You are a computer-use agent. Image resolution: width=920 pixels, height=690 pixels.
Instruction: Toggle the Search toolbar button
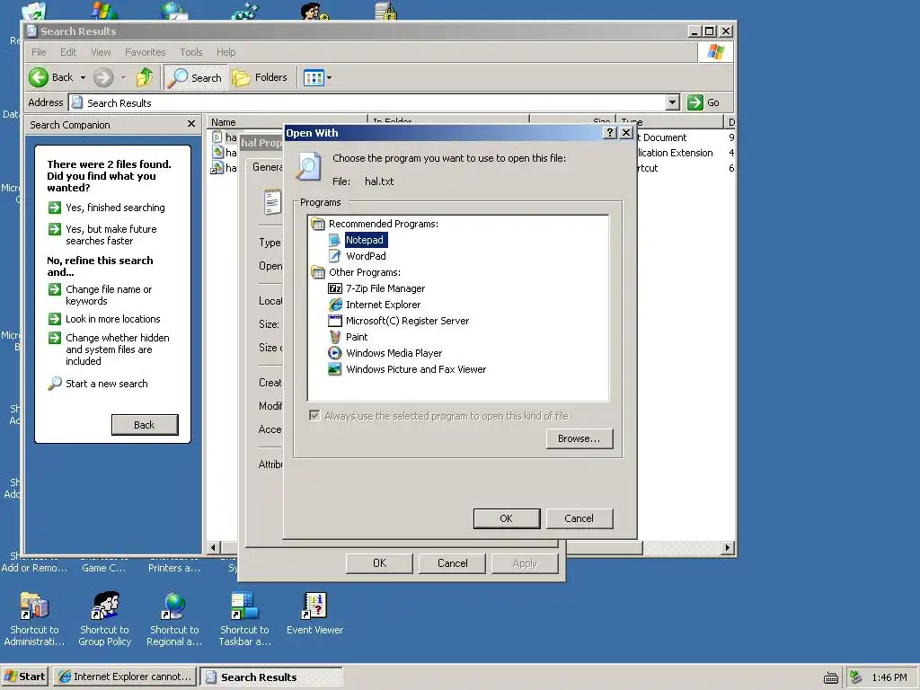point(194,77)
